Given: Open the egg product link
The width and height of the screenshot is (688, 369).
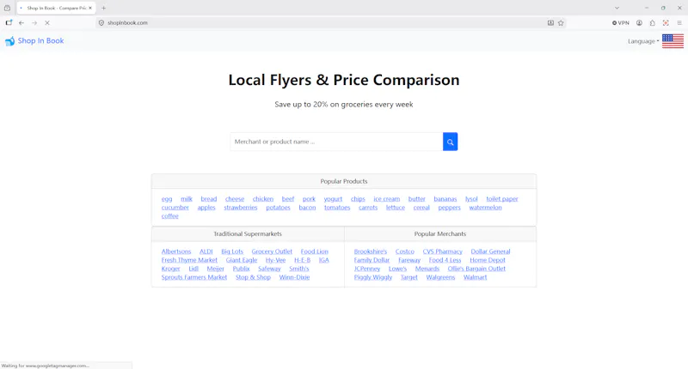Looking at the screenshot, I should coord(167,199).
